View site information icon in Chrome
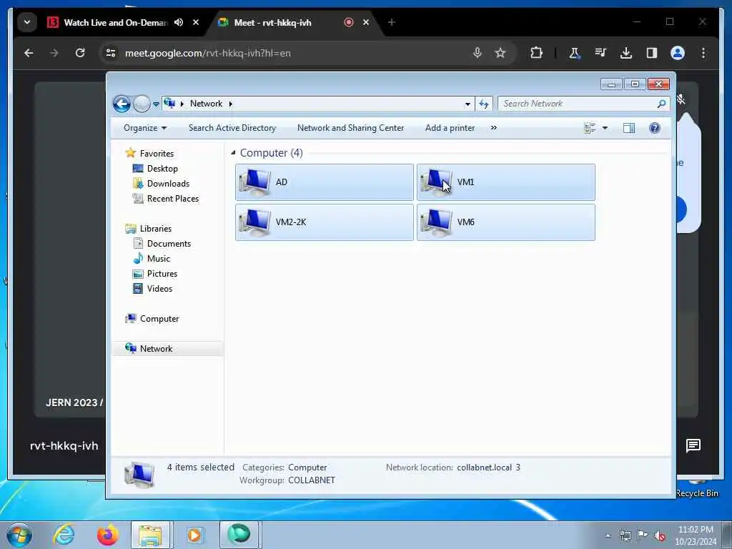The height and width of the screenshot is (549, 732). click(x=111, y=53)
